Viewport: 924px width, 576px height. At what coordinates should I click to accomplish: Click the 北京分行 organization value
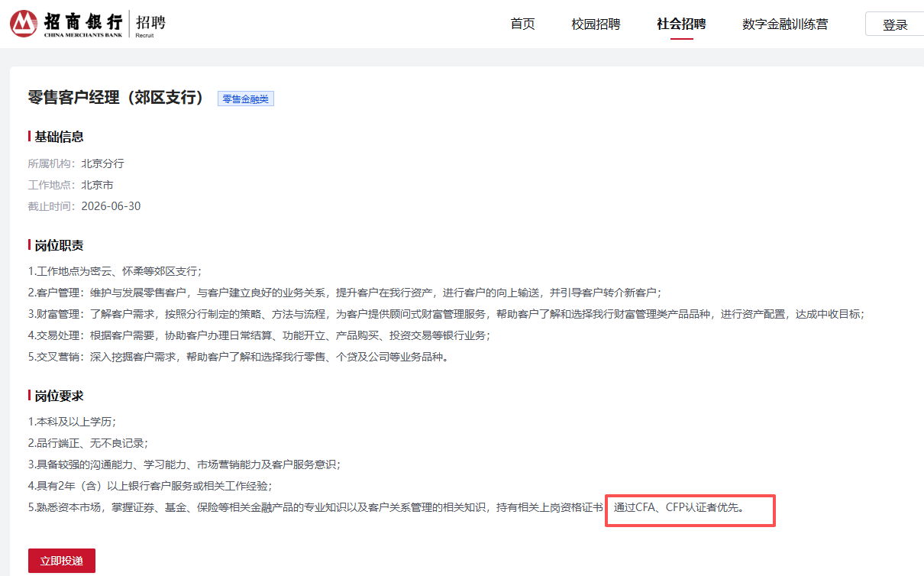point(102,163)
